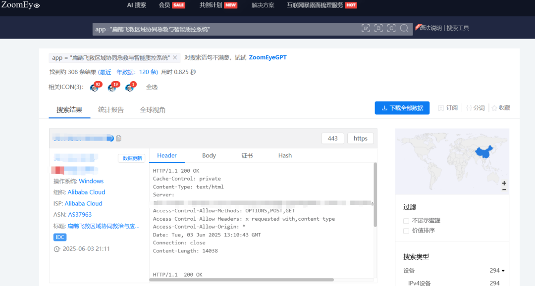Click the 分词 tokenize icon button
Image resolution: width=535 pixels, height=286 pixels.
pyautogui.click(x=475, y=108)
